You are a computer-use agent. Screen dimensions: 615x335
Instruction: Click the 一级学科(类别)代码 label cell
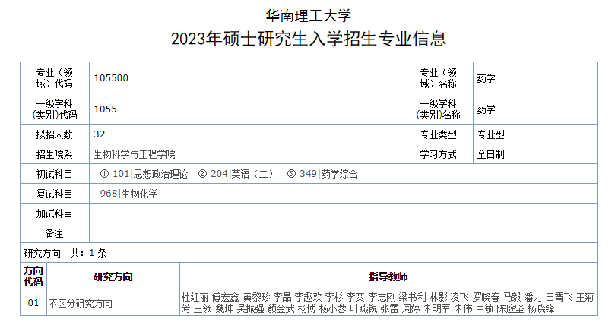tap(55, 109)
